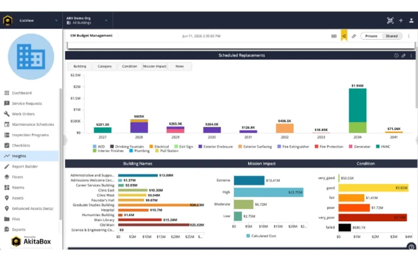
Task: Click the Files folder icon
Action: point(7,219)
